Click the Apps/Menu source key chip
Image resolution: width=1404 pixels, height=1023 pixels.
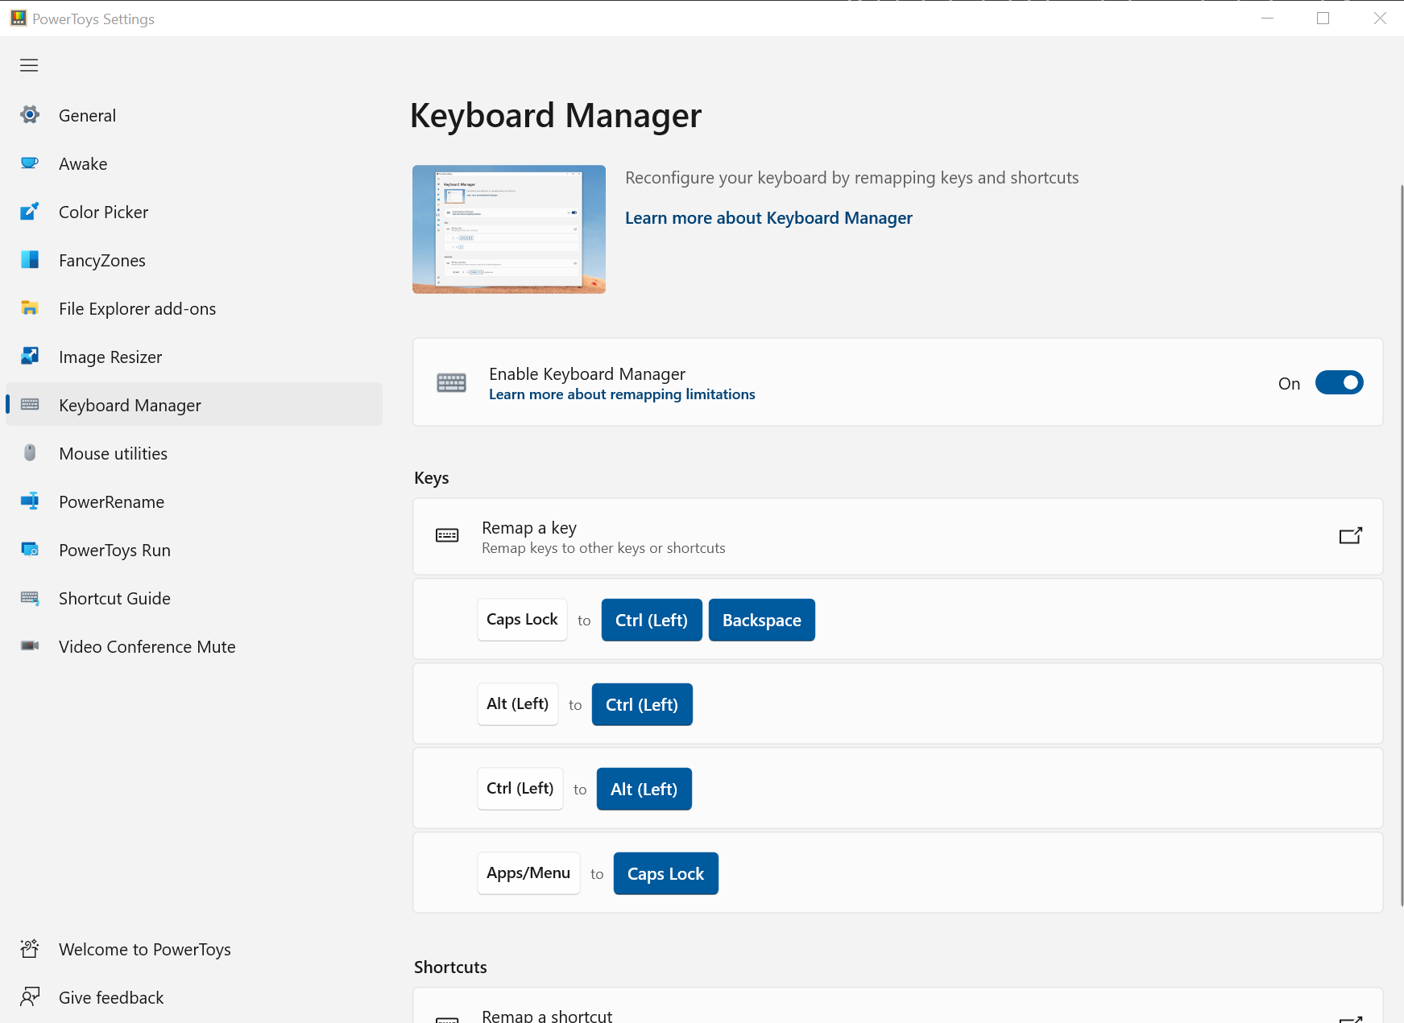(528, 873)
